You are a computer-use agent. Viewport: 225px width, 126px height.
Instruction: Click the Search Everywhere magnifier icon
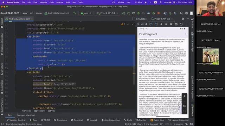click(181, 13)
